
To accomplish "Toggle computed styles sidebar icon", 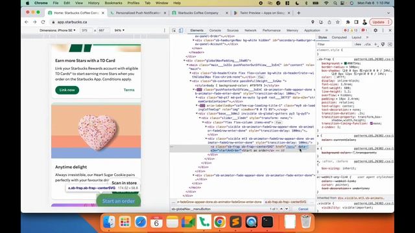I will [x=390, y=45].
